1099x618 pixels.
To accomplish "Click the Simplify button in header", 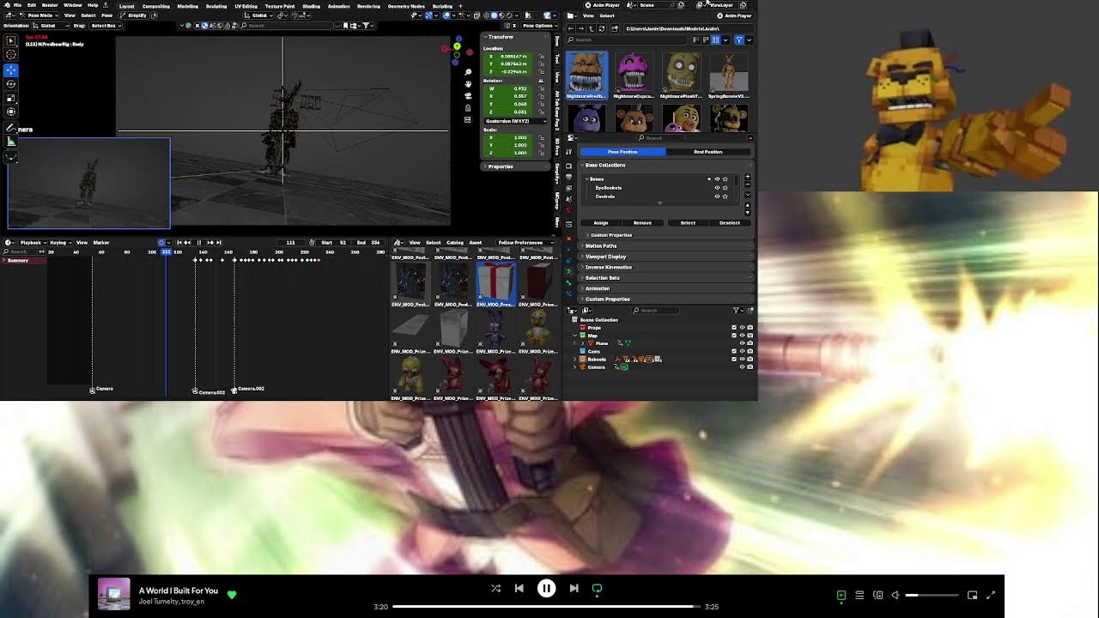I will 134,15.
